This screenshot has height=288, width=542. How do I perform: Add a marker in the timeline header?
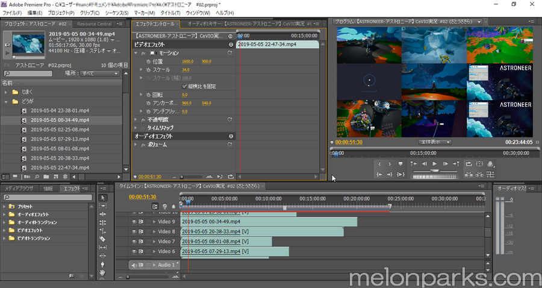click(x=173, y=207)
